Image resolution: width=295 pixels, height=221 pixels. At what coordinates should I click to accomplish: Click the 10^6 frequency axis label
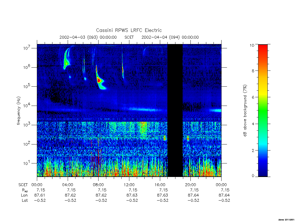(x=27, y=67)
